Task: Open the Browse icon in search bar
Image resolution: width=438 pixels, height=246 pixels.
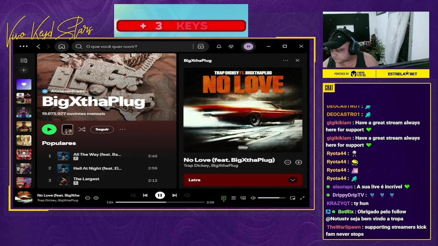Action: tap(201, 46)
